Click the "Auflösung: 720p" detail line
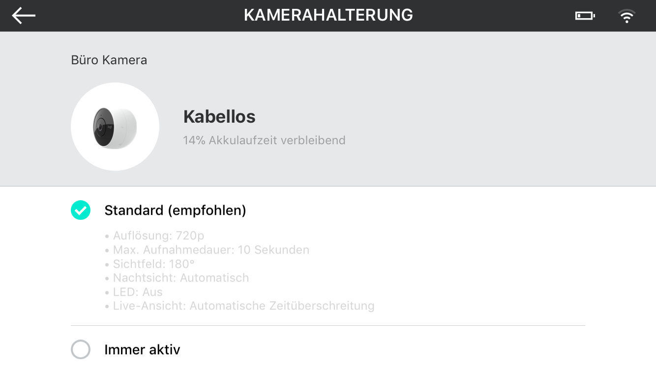 pyautogui.click(x=154, y=236)
